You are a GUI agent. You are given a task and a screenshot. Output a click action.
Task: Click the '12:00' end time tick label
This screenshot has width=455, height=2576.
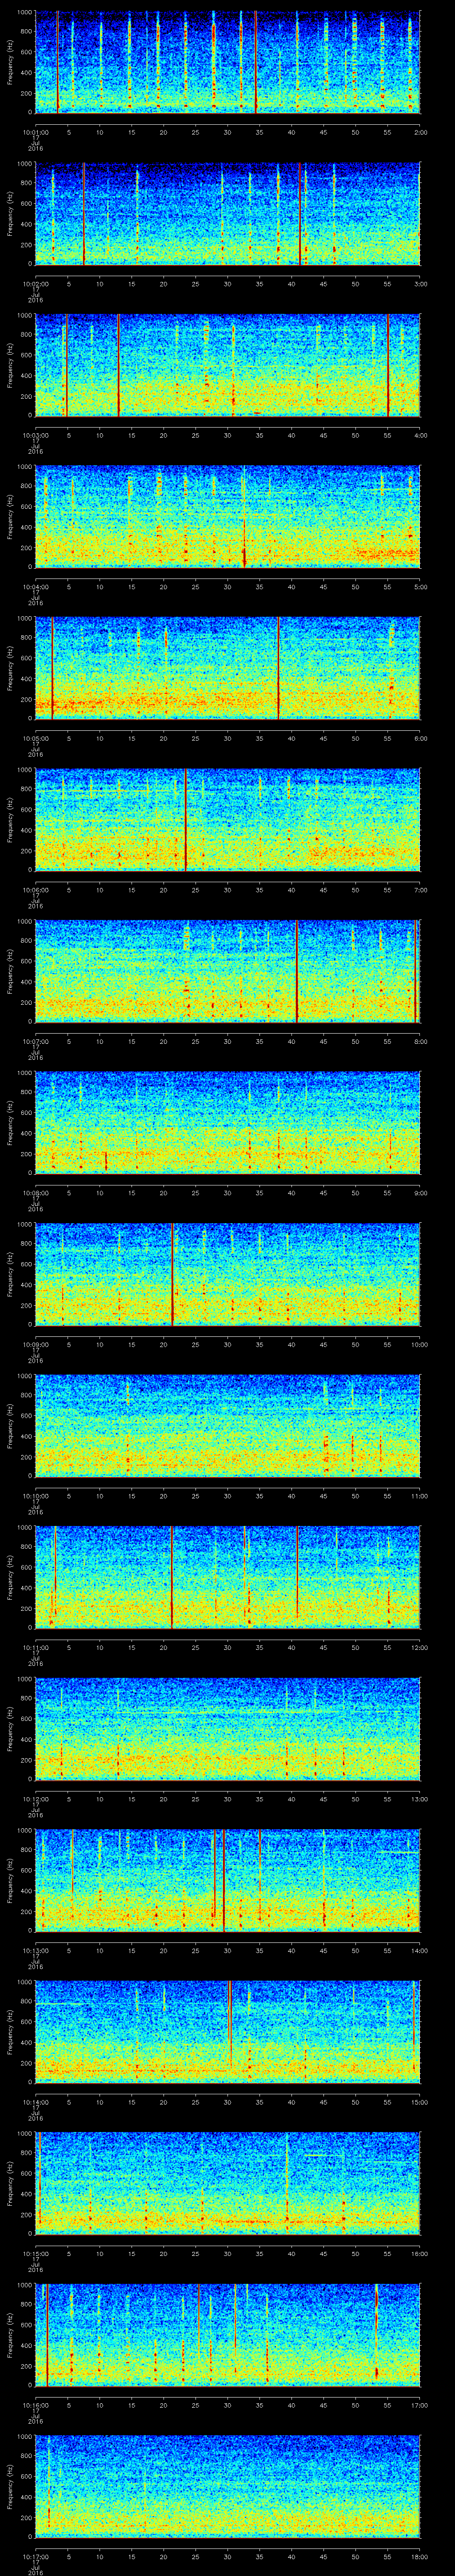click(420, 1647)
